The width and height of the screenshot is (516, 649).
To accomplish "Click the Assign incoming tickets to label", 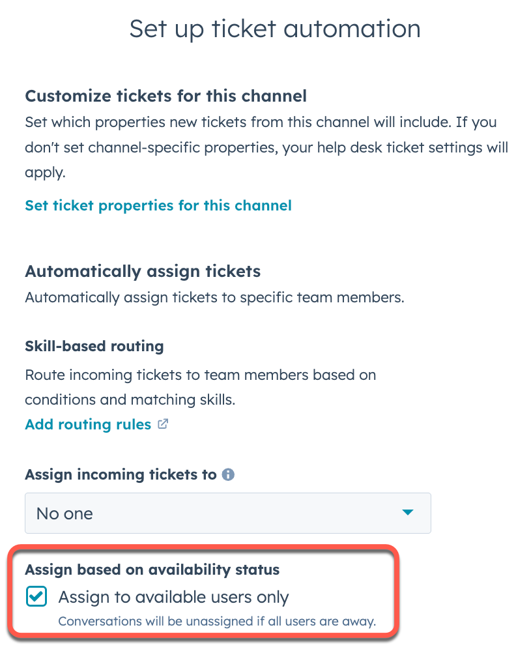I will coord(121,475).
